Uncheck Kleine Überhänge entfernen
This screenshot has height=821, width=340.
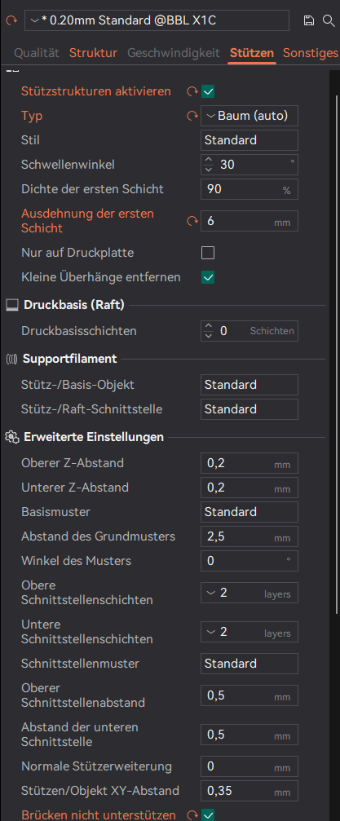(208, 277)
